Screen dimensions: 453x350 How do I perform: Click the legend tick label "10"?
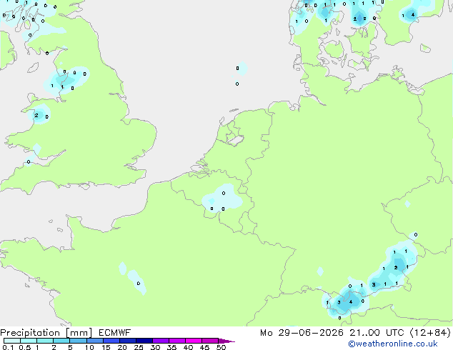coord(89,347)
